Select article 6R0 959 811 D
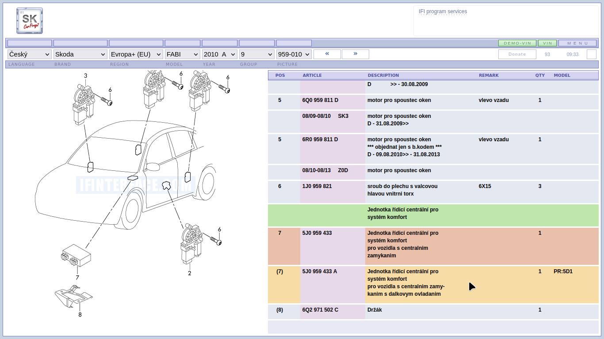The height and width of the screenshot is (339, 604). (x=320, y=139)
